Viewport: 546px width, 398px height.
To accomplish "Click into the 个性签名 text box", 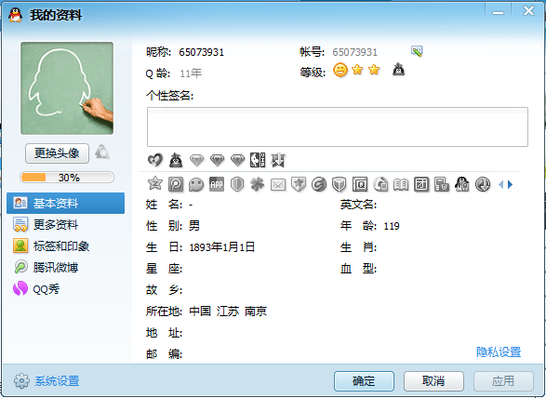I will 338,126.
